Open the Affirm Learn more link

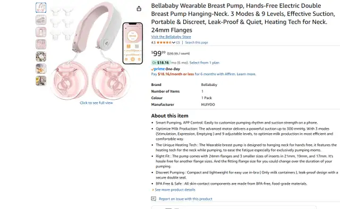(246, 74)
